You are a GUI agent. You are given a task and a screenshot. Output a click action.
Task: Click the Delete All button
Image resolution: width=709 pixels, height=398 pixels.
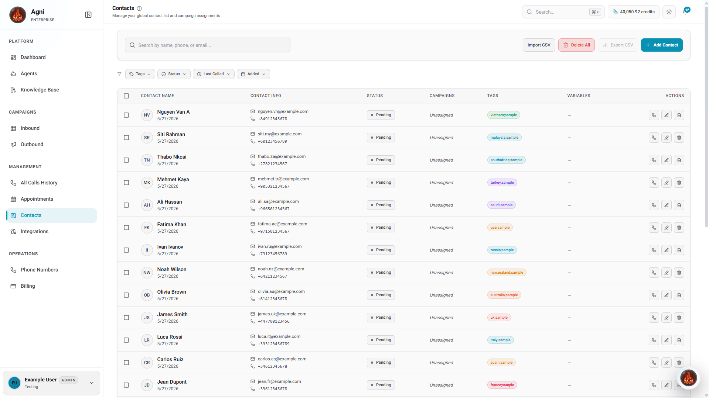coord(576,45)
